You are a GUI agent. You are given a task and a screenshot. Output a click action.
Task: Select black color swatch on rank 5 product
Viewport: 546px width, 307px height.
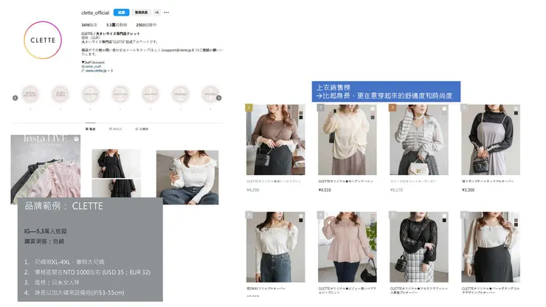pos(301,220)
